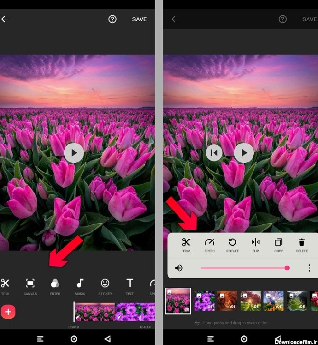Open the Filter tool

coord(55,284)
